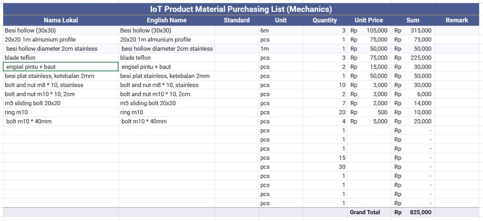483x221 pixels.
Task: Select Nama Lokal cell bolt and nut m10 * 10, 2cm
Action: pyautogui.click(x=61, y=94)
